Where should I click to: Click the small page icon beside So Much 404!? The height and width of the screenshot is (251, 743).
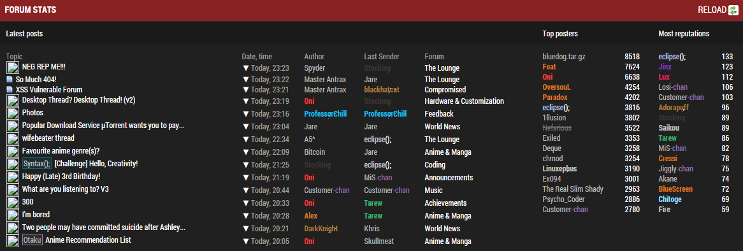(10, 80)
